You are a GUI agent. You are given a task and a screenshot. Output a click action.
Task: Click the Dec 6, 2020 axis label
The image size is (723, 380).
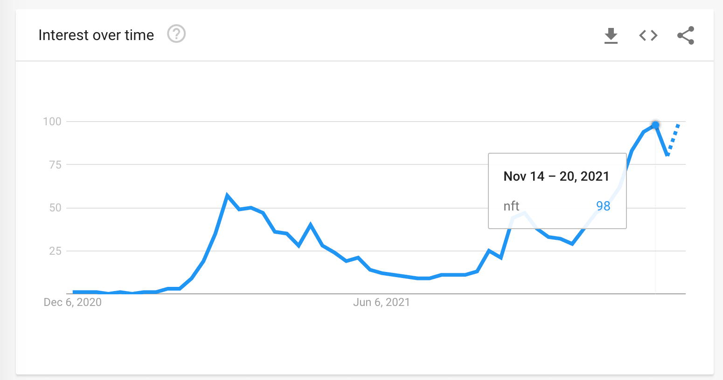[x=72, y=302]
